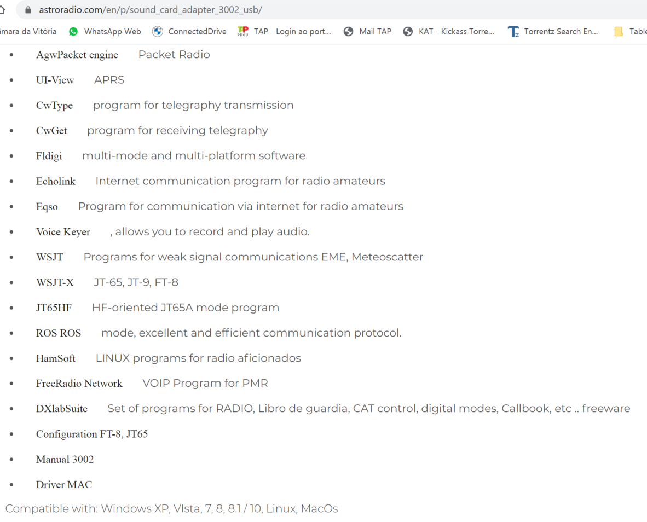Open the CwGet link
Viewport: 647px width, 522px height.
coord(51,131)
